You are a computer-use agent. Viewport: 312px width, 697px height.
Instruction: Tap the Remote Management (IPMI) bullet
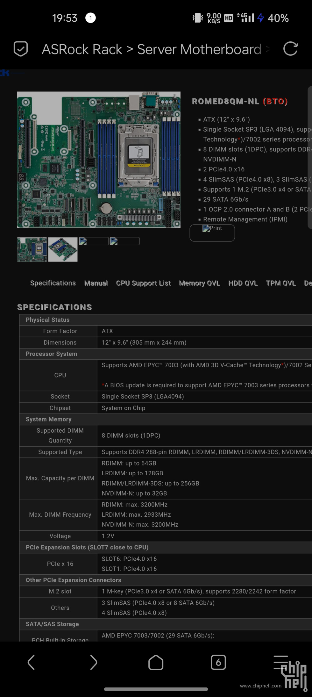(245, 219)
